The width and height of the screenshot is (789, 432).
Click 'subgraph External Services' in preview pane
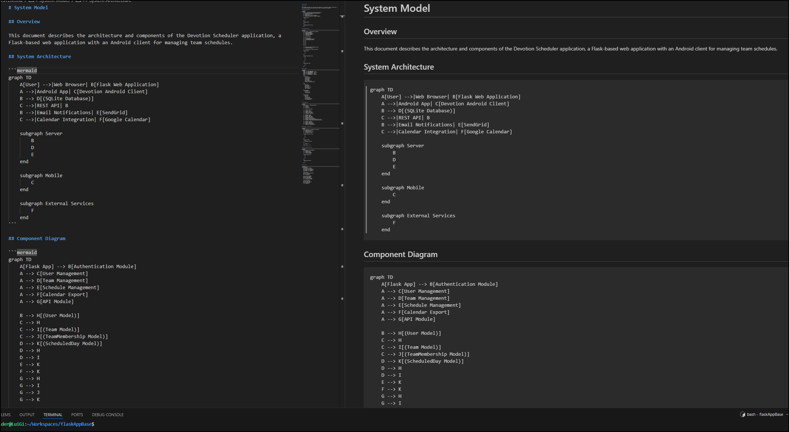(418, 215)
